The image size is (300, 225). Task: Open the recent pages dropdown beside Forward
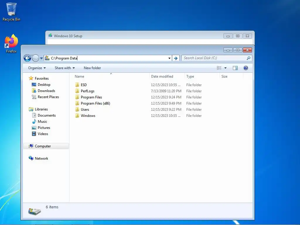tap(41, 58)
